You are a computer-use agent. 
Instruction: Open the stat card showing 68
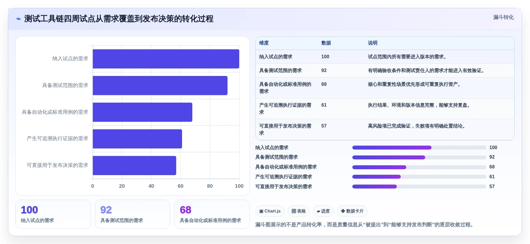click(212, 214)
